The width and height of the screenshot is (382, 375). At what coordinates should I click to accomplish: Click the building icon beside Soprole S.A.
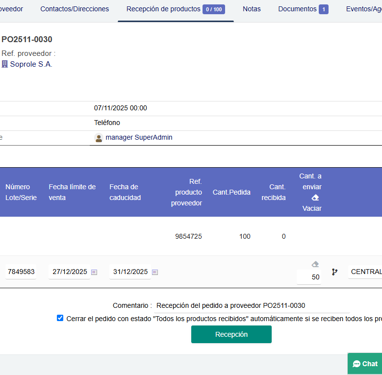tap(5, 64)
